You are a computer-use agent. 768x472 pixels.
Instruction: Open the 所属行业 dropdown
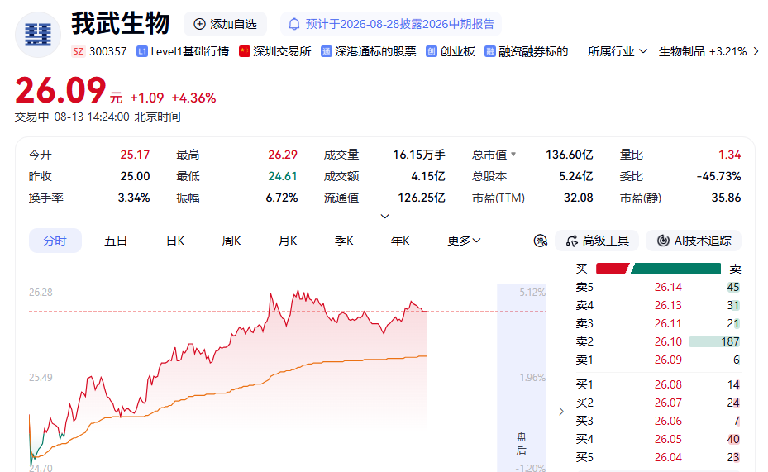coord(618,51)
